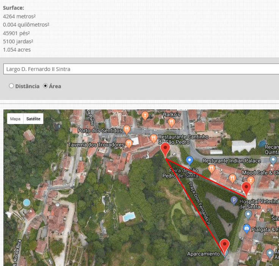
Task: Click the Taverna dos Trovadores restaurant icon
Action: [129, 143]
